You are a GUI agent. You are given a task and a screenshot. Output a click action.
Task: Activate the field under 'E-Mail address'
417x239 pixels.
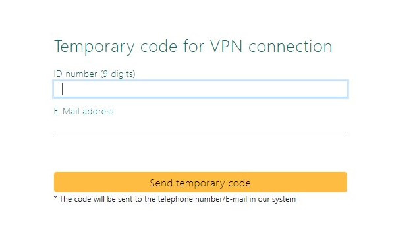(x=200, y=127)
